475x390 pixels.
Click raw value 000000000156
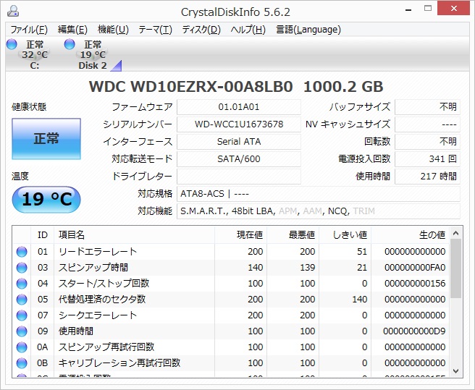coord(415,284)
